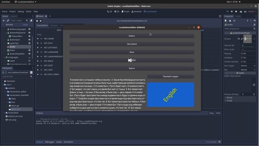Open the Mix Target dropdown
The height and width of the screenshot is (146, 259).
click(x=248, y=66)
